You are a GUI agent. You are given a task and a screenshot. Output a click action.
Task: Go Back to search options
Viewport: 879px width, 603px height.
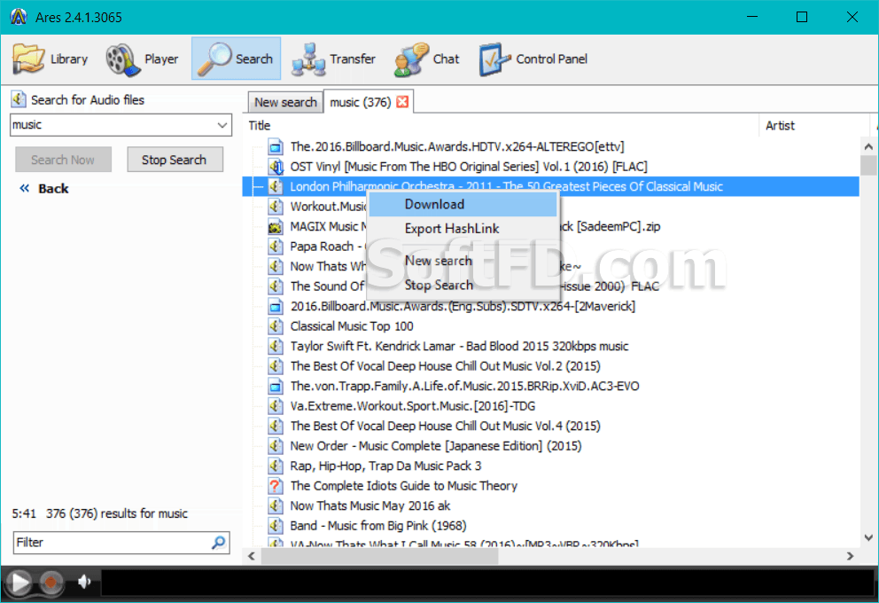(44, 189)
